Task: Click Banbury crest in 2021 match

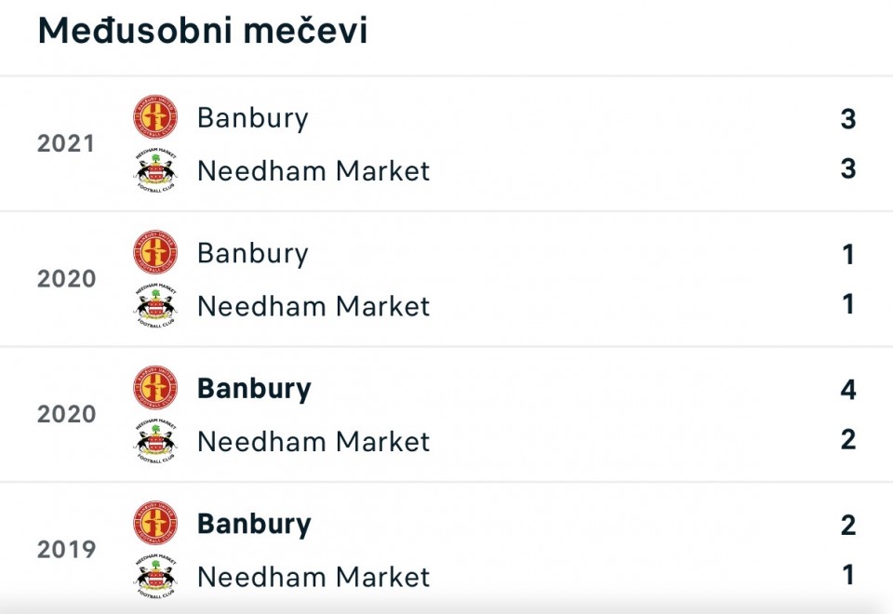Action: coord(154,117)
